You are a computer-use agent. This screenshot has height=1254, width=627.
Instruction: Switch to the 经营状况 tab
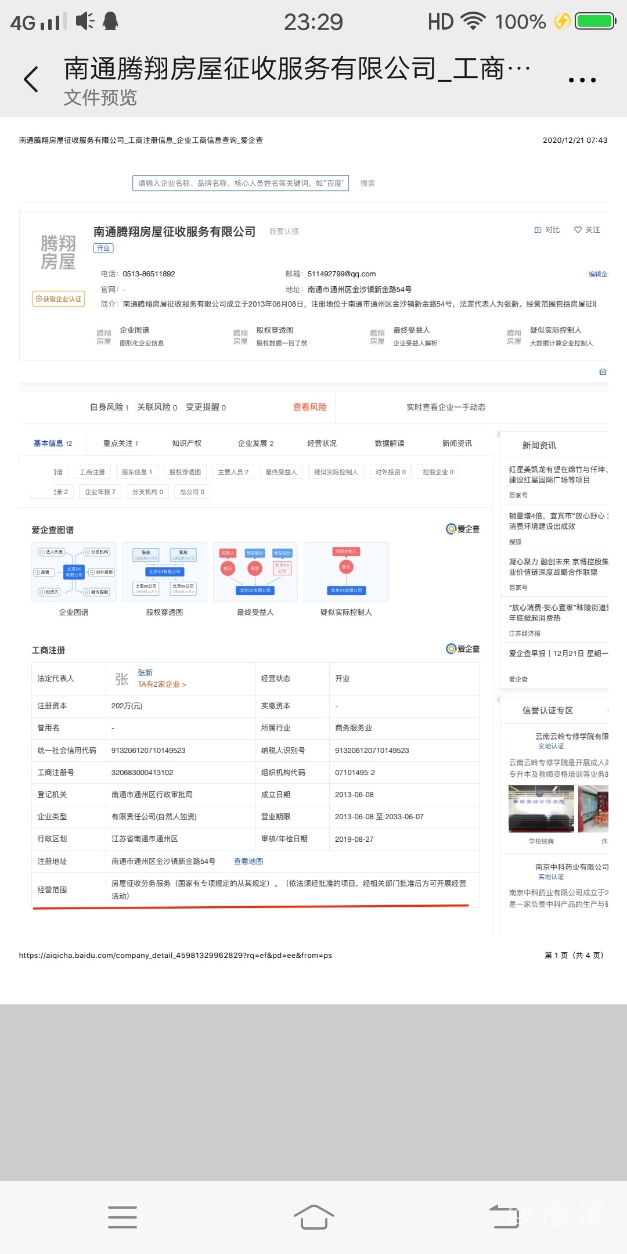322,444
